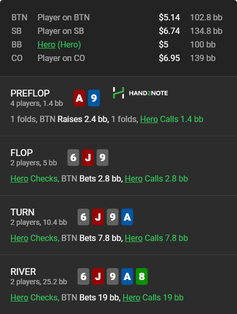237x314 pixels.
Task: Click the red Jack card on the Turn row
Action: 98,217
